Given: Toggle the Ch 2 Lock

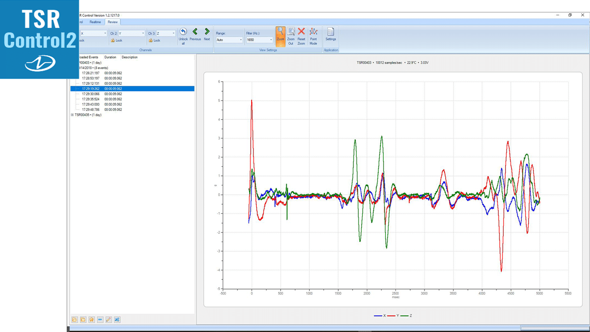Looking at the screenshot, I should pos(116,41).
